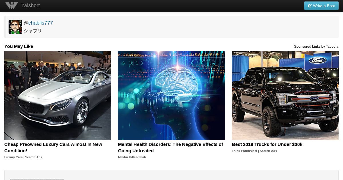This screenshot has width=343, height=180.
Task: Open the Twishort home link text
Action: [30, 5]
